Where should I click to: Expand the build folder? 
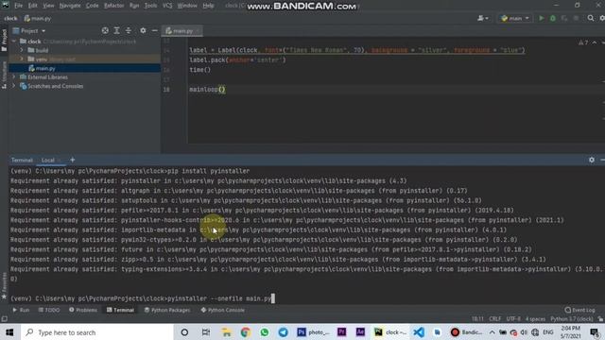[22, 50]
